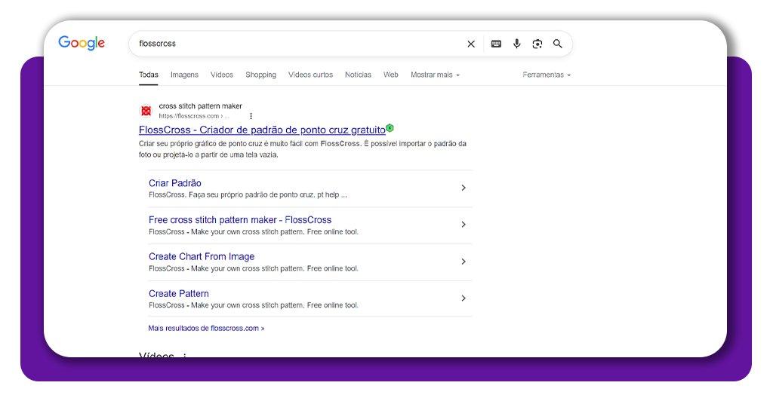
Task: Click the chevron on the Create Pattern row
Action: [x=463, y=298]
